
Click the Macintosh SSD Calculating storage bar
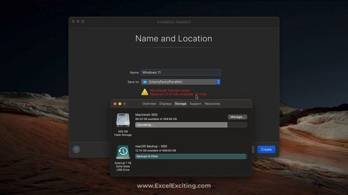[191, 125]
